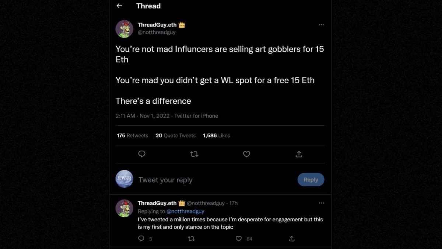Open the reply composer via the speech bubble icon
This screenshot has height=249, width=442.
point(142,154)
